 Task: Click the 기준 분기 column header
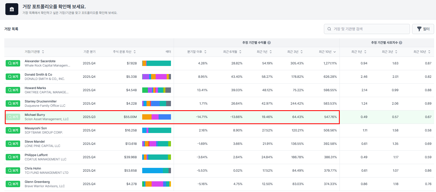coord(89,52)
